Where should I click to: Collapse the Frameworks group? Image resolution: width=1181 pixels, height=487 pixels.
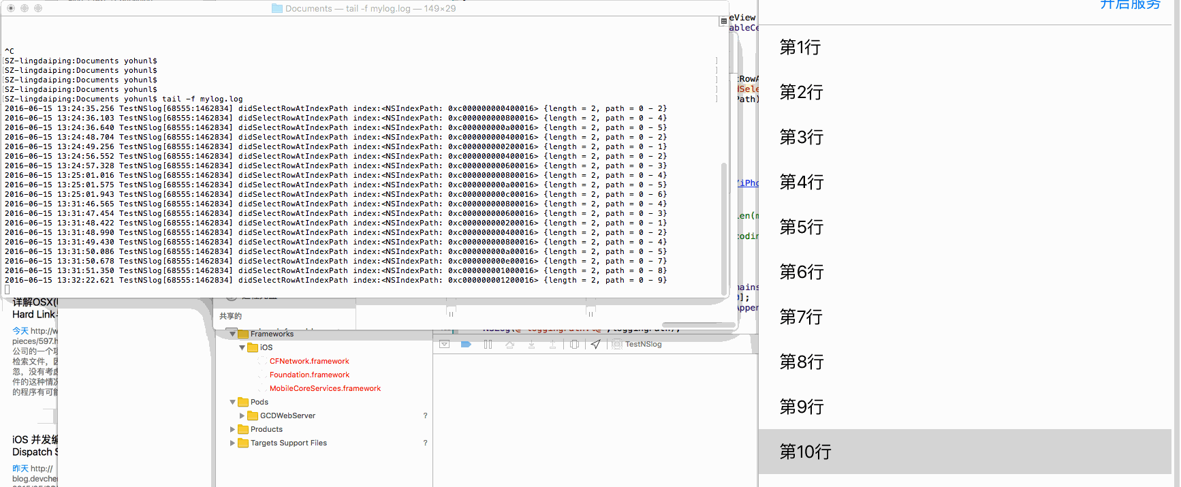pos(233,334)
